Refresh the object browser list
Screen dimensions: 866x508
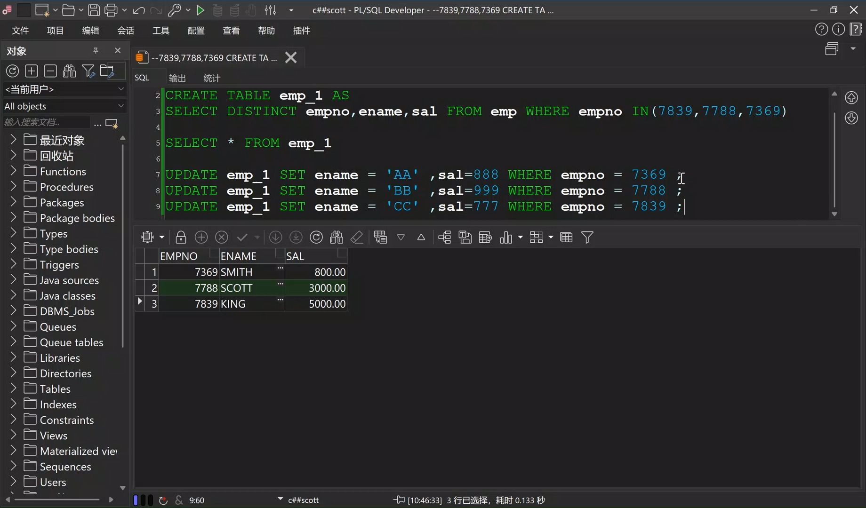coord(12,71)
